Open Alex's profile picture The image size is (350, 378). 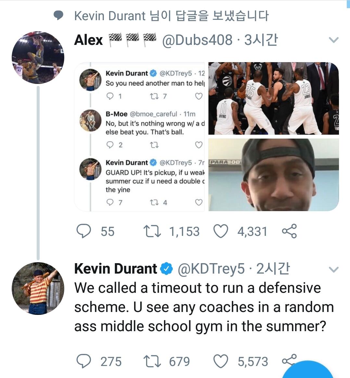pos(38,57)
